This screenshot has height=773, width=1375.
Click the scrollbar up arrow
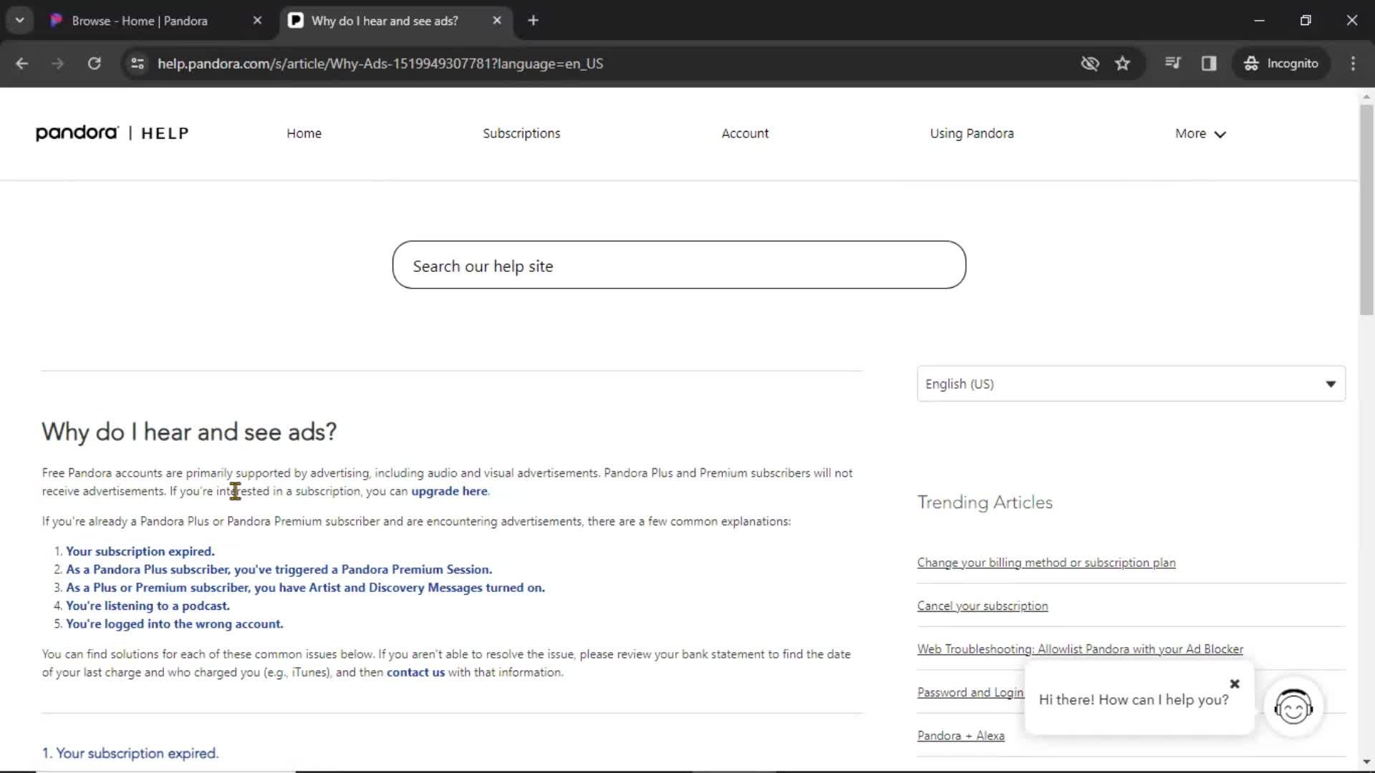coord(1366,96)
